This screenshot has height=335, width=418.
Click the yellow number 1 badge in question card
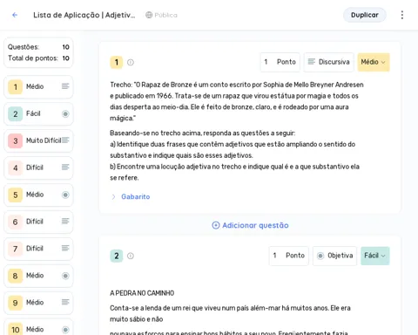point(117,62)
